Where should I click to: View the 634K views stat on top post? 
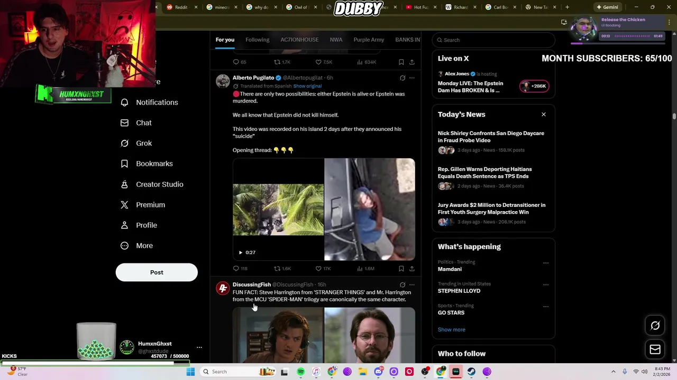point(367,62)
